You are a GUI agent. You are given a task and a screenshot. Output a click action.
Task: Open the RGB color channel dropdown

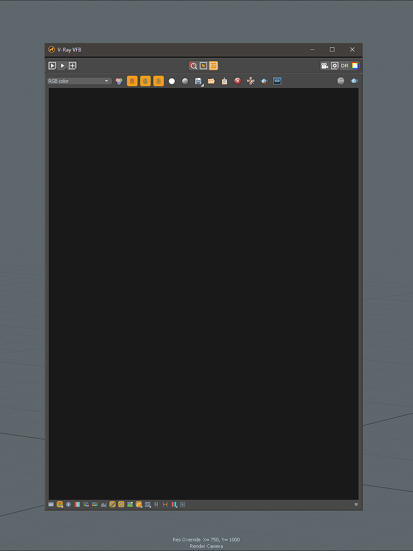pos(79,81)
